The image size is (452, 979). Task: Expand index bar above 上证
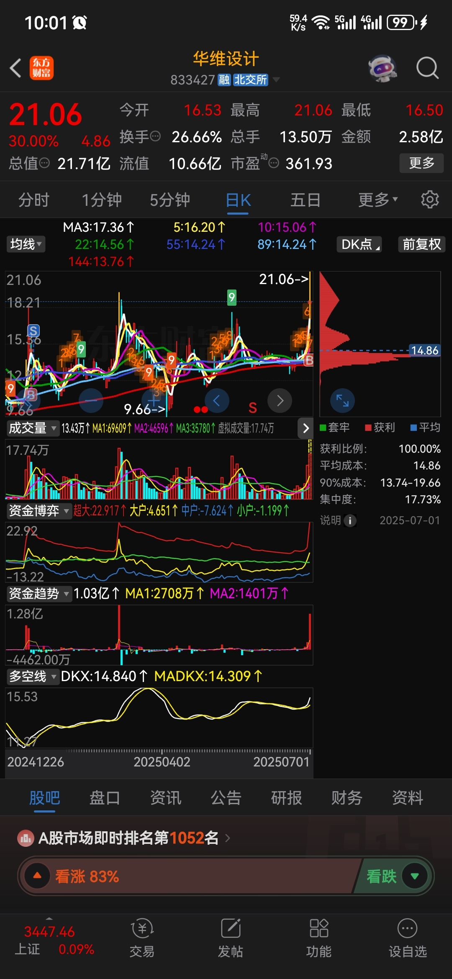click(x=49, y=919)
